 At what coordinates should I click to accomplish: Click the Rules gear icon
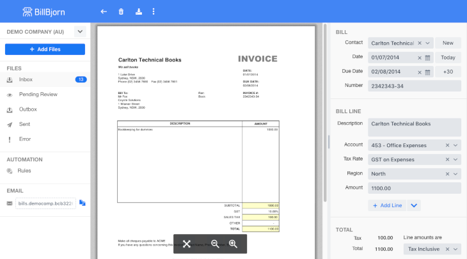click(x=10, y=171)
